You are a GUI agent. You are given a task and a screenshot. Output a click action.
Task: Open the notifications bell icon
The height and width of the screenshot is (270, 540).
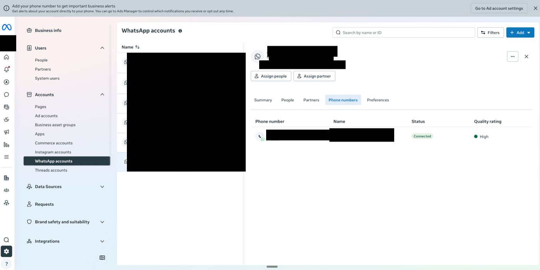pyautogui.click(x=6, y=70)
